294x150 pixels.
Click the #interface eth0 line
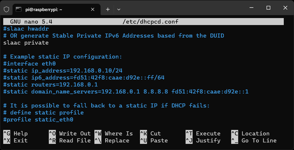30,64
